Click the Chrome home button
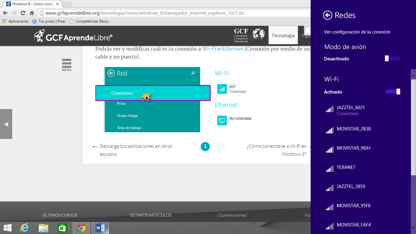The image size is (416, 234). point(32,13)
